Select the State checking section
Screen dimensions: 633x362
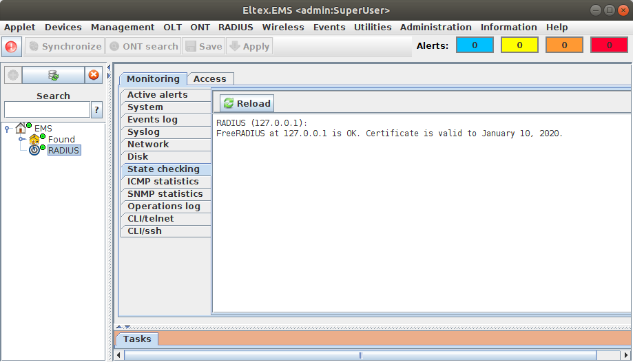click(166, 169)
